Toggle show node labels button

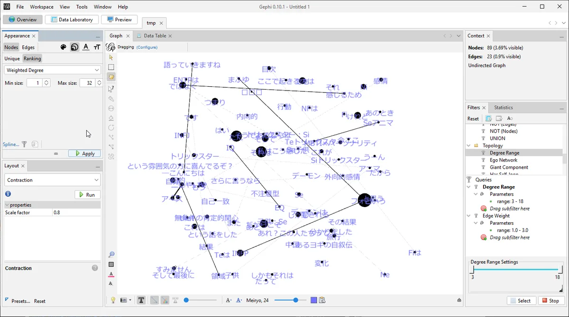(x=141, y=300)
